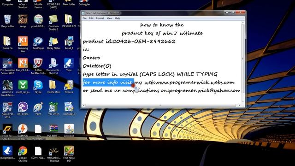The height and width of the screenshot is (166, 295).
Task: Open the Format menu in Notepad
Action: pyautogui.click(x=100, y=18)
